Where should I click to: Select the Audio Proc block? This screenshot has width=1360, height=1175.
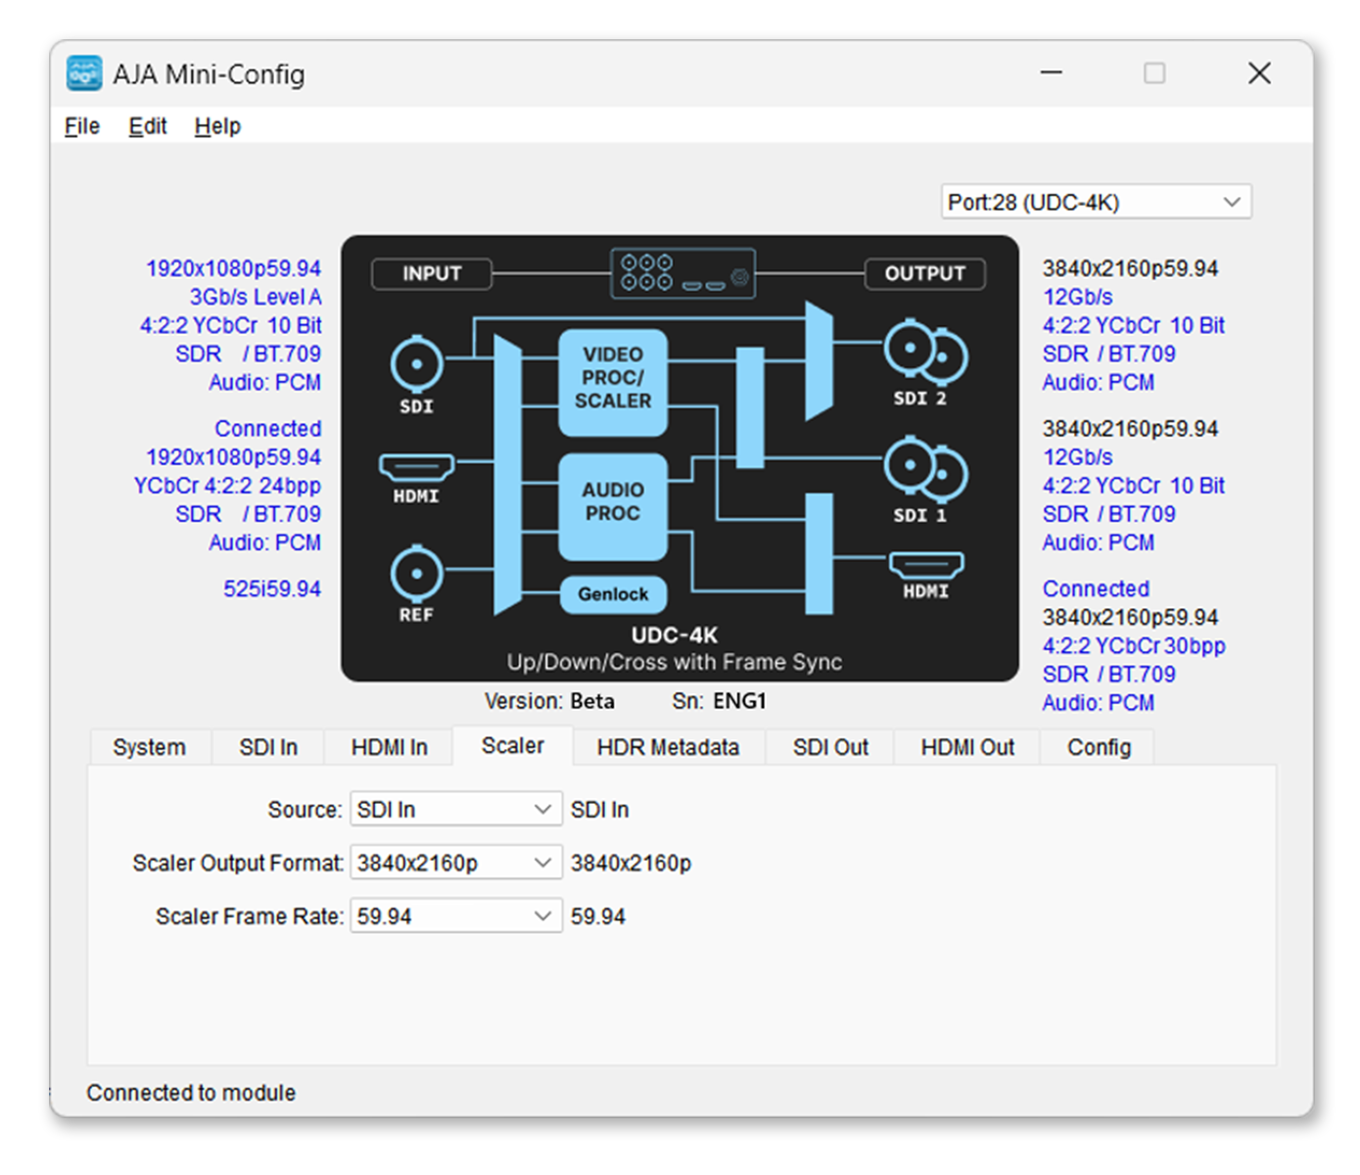[x=613, y=502]
